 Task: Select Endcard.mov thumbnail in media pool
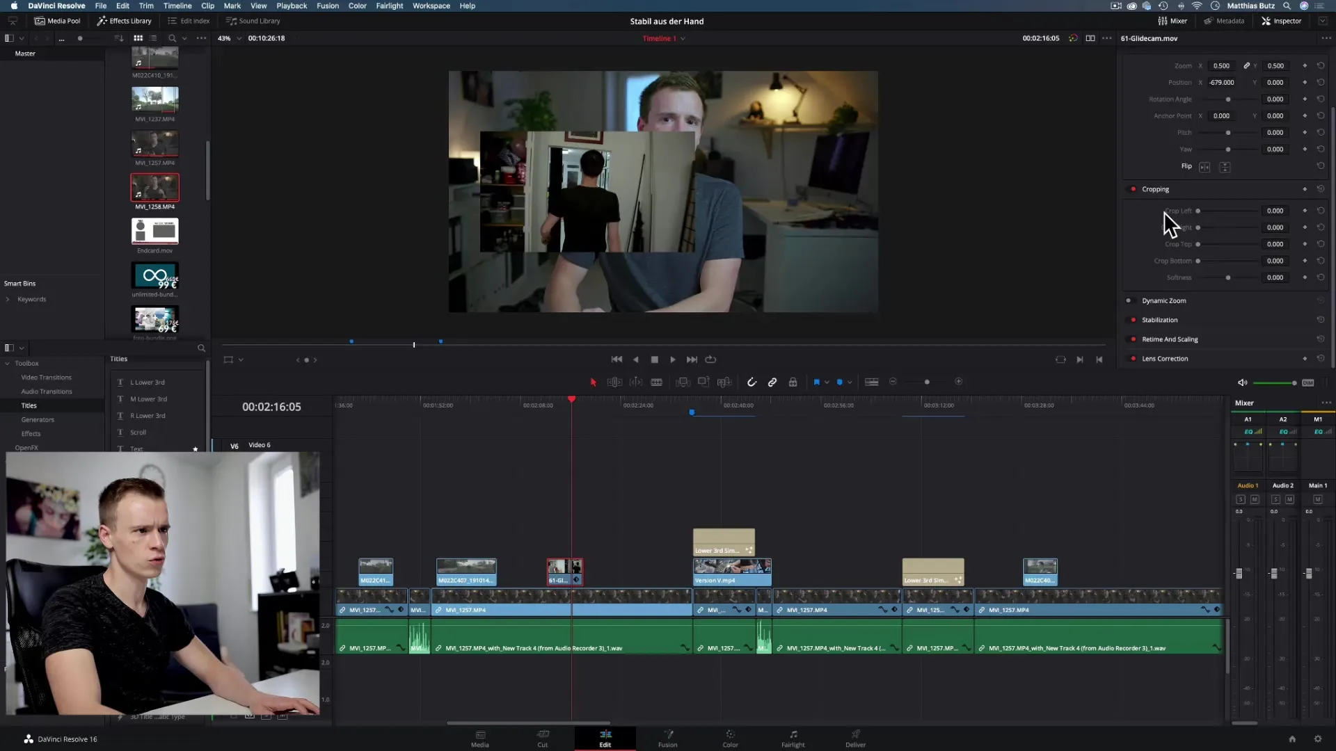coord(154,231)
